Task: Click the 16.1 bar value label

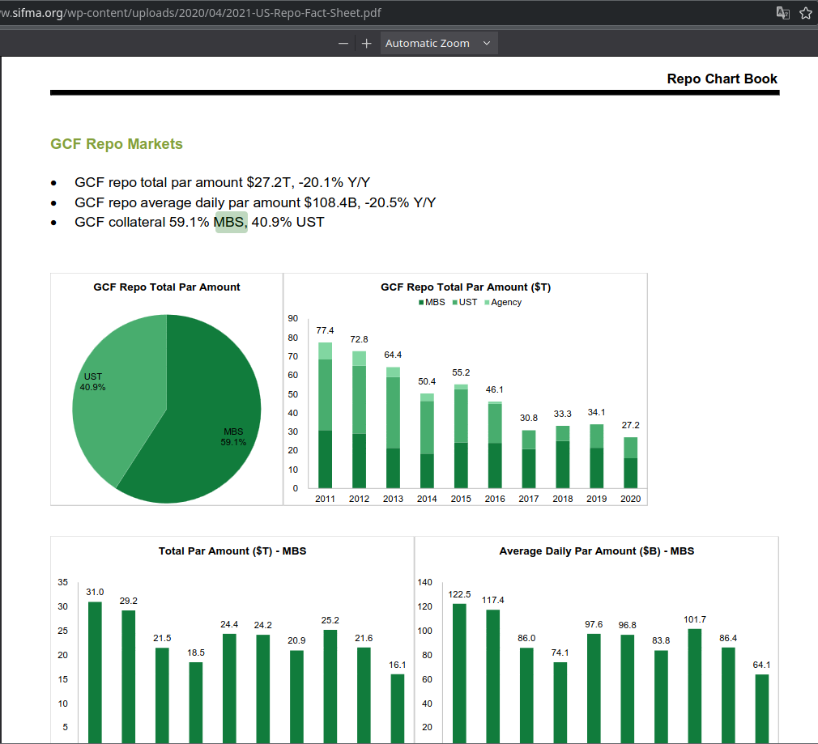Action: click(x=397, y=665)
